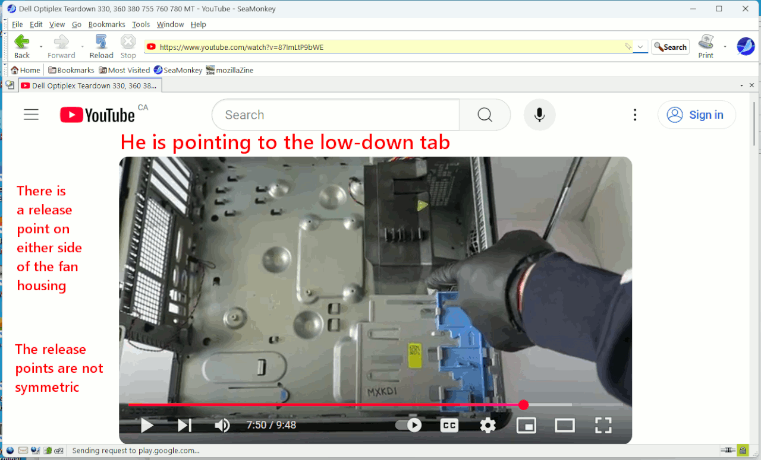Enter full screen video mode
761x460 pixels.
click(x=603, y=425)
